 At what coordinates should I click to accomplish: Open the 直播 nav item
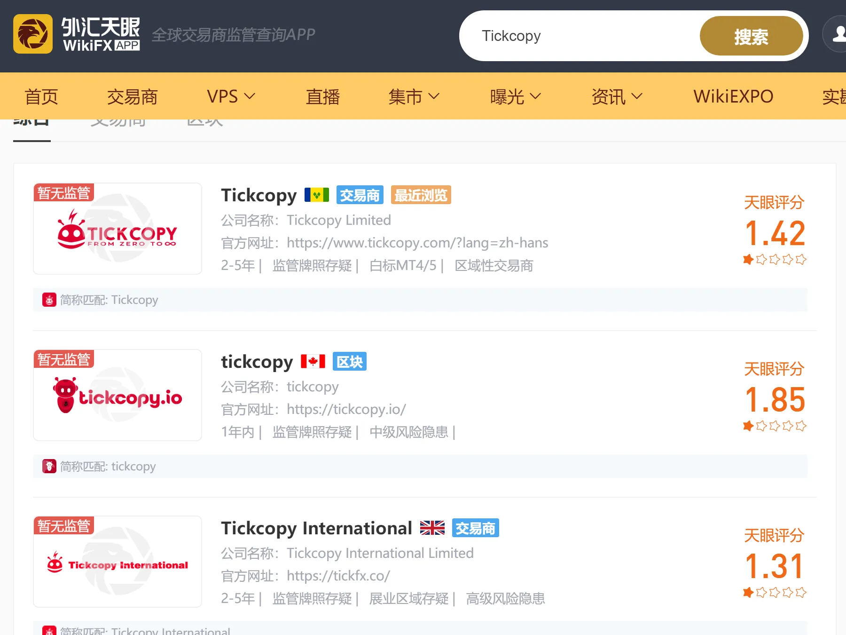(323, 96)
